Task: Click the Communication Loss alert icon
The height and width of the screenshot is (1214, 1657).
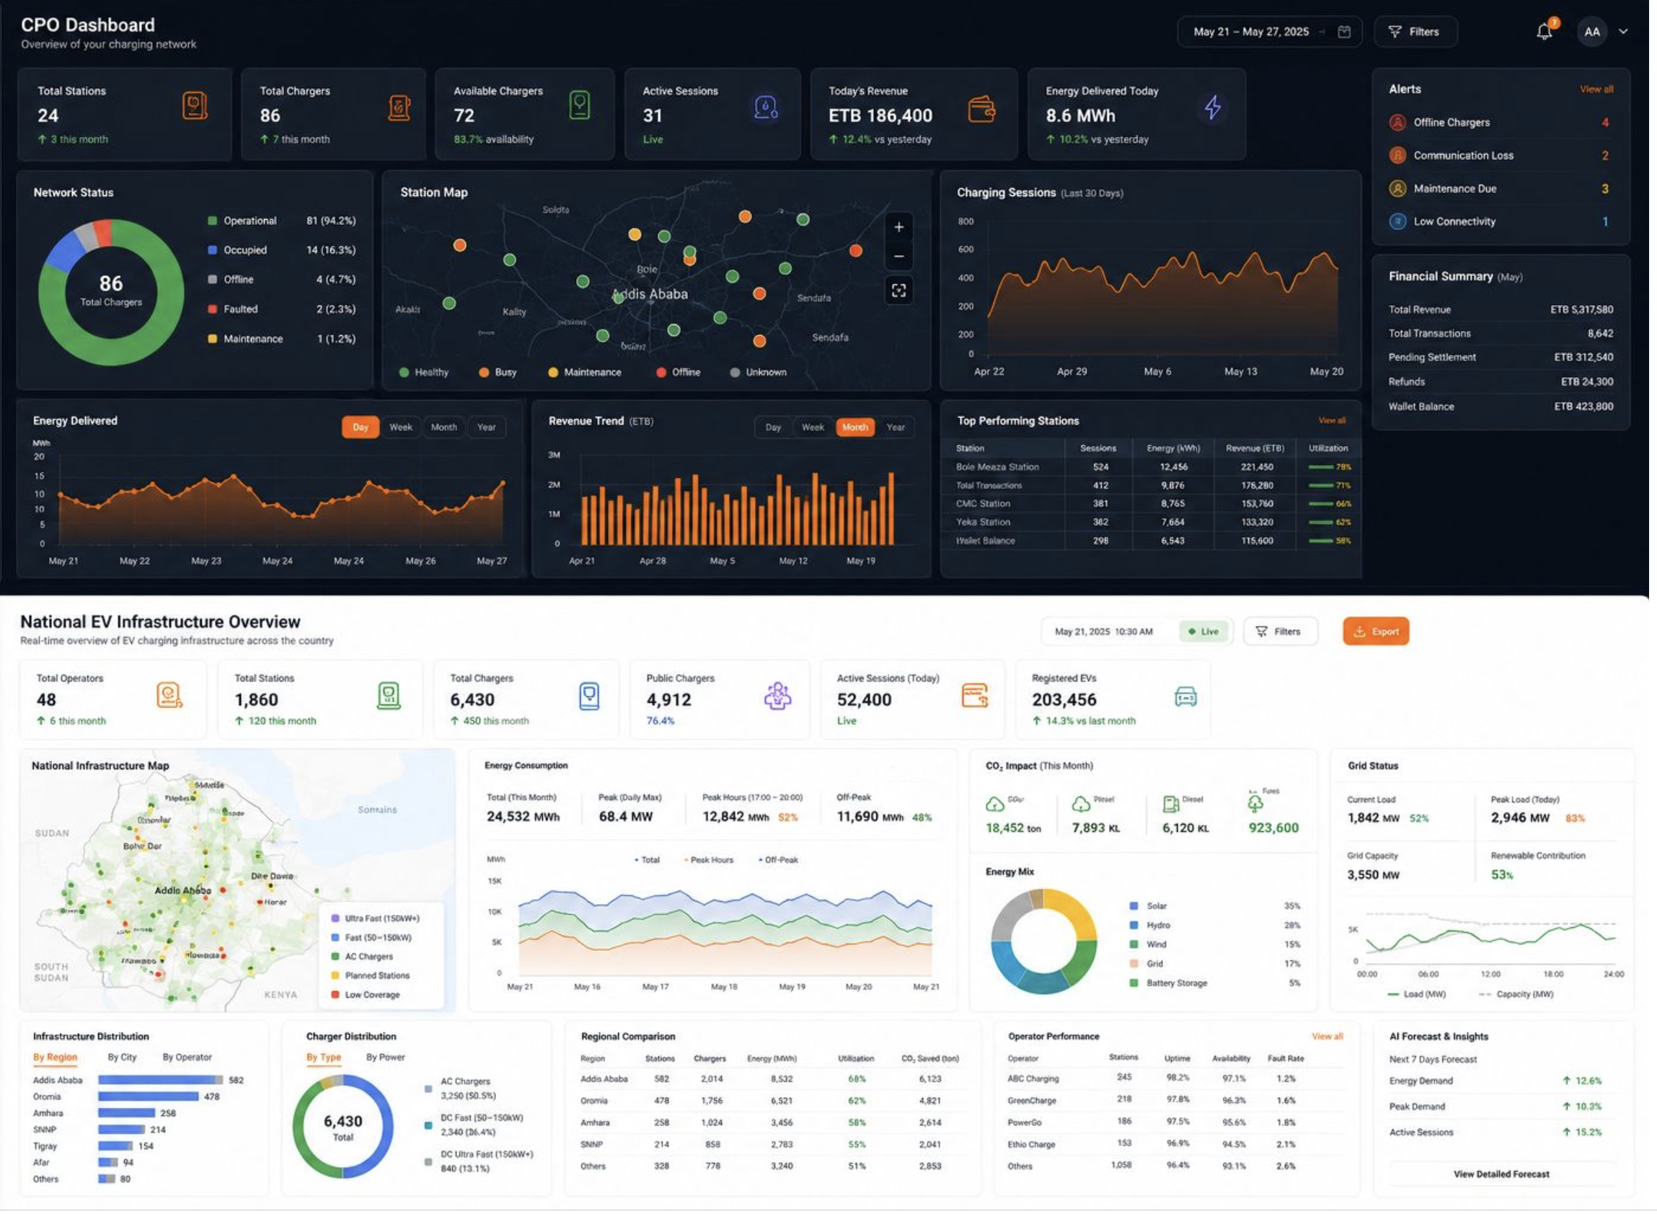Action: [x=1397, y=156]
